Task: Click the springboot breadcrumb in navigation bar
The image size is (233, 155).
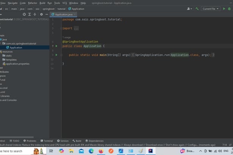Action: point(48,9)
